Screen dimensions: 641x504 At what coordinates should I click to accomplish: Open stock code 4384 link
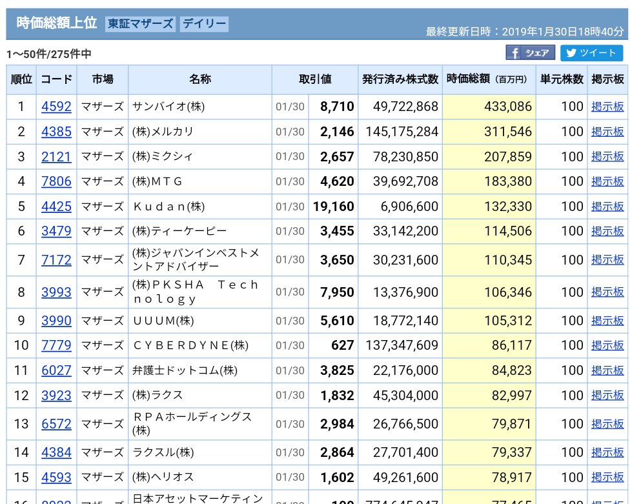(x=56, y=452)
